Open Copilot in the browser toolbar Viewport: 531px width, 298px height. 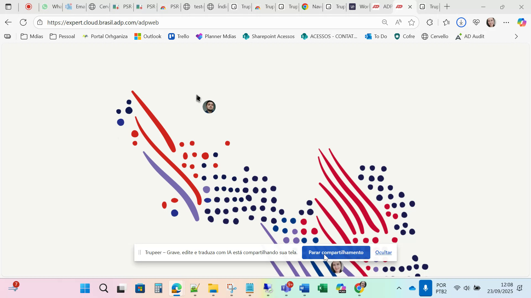point(522,22)
